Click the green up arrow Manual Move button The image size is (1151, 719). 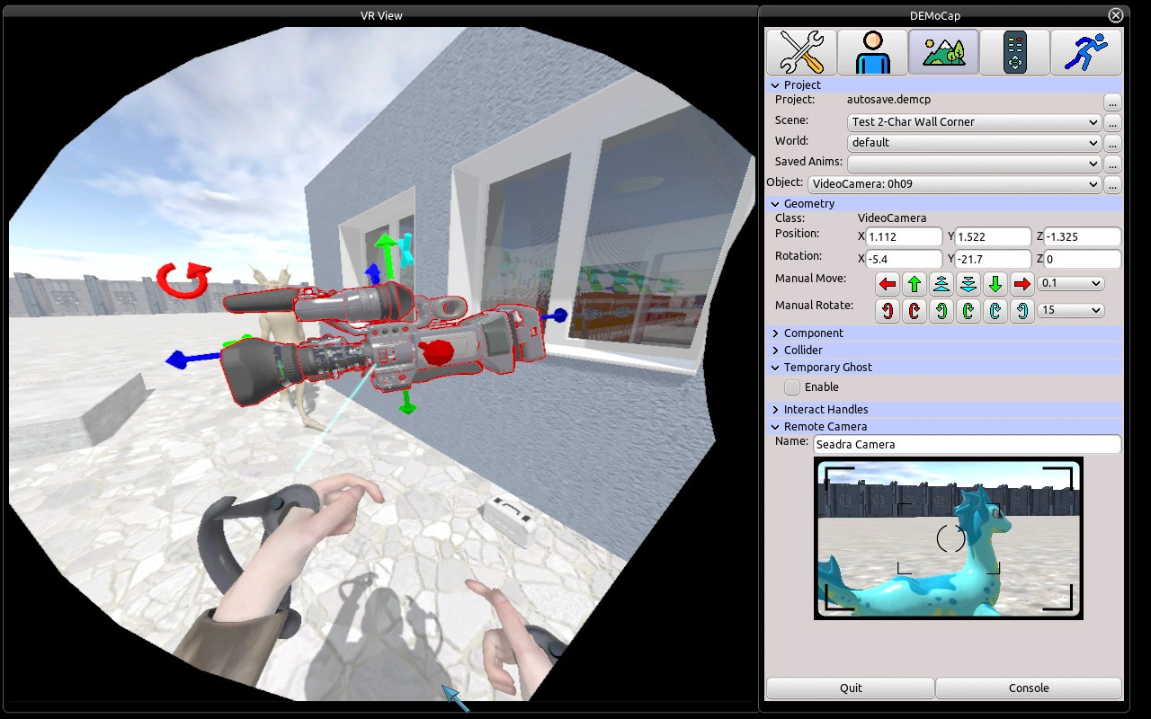(915, 284)
